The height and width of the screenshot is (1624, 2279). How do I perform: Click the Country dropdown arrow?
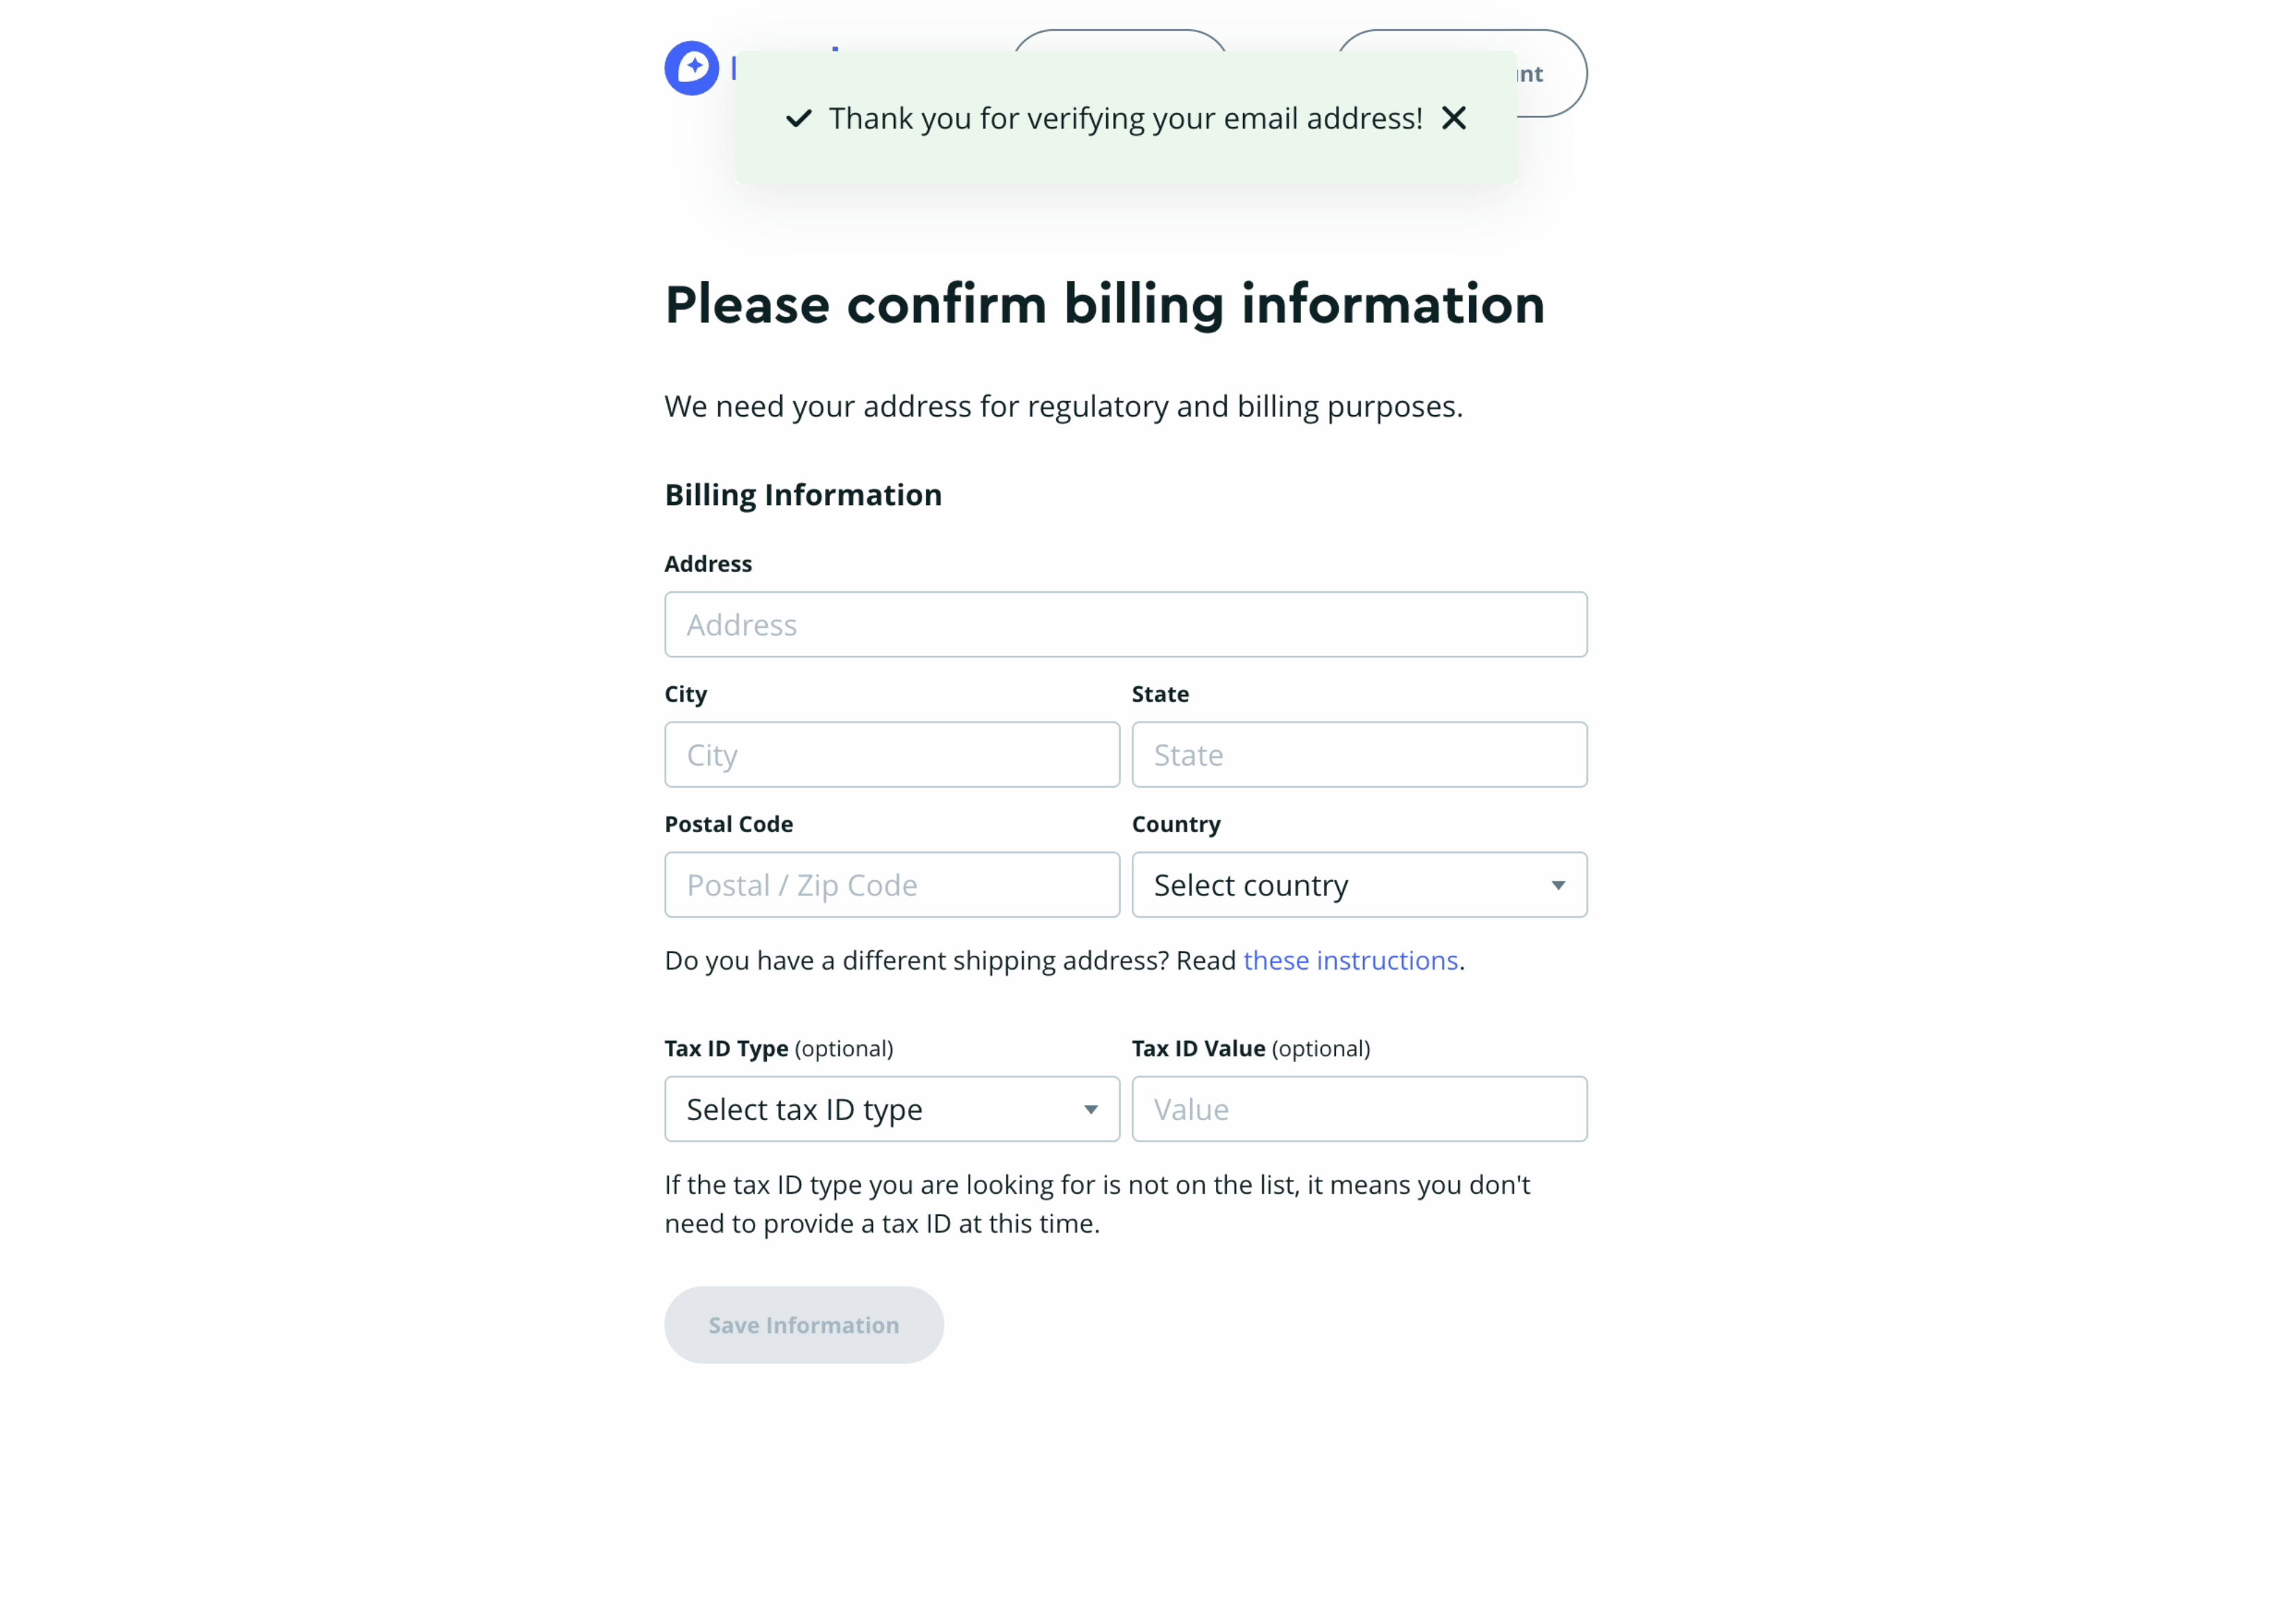click(1557, 885)
